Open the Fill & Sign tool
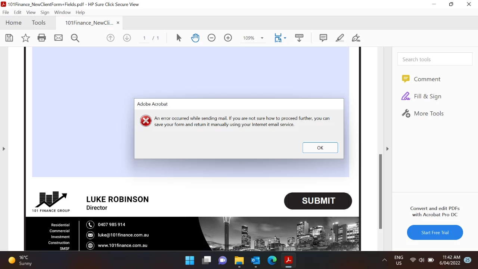This screenshot has height=269, width=478. [421, 96]
